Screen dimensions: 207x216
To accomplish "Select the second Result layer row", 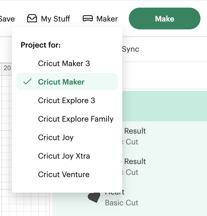I will pyautogui.click(x=164, y=167).
